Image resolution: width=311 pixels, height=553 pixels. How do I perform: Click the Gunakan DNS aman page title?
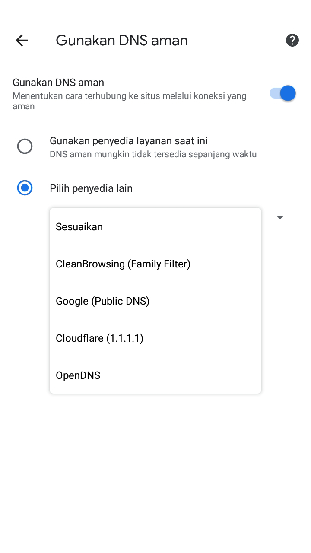(122, 41)
